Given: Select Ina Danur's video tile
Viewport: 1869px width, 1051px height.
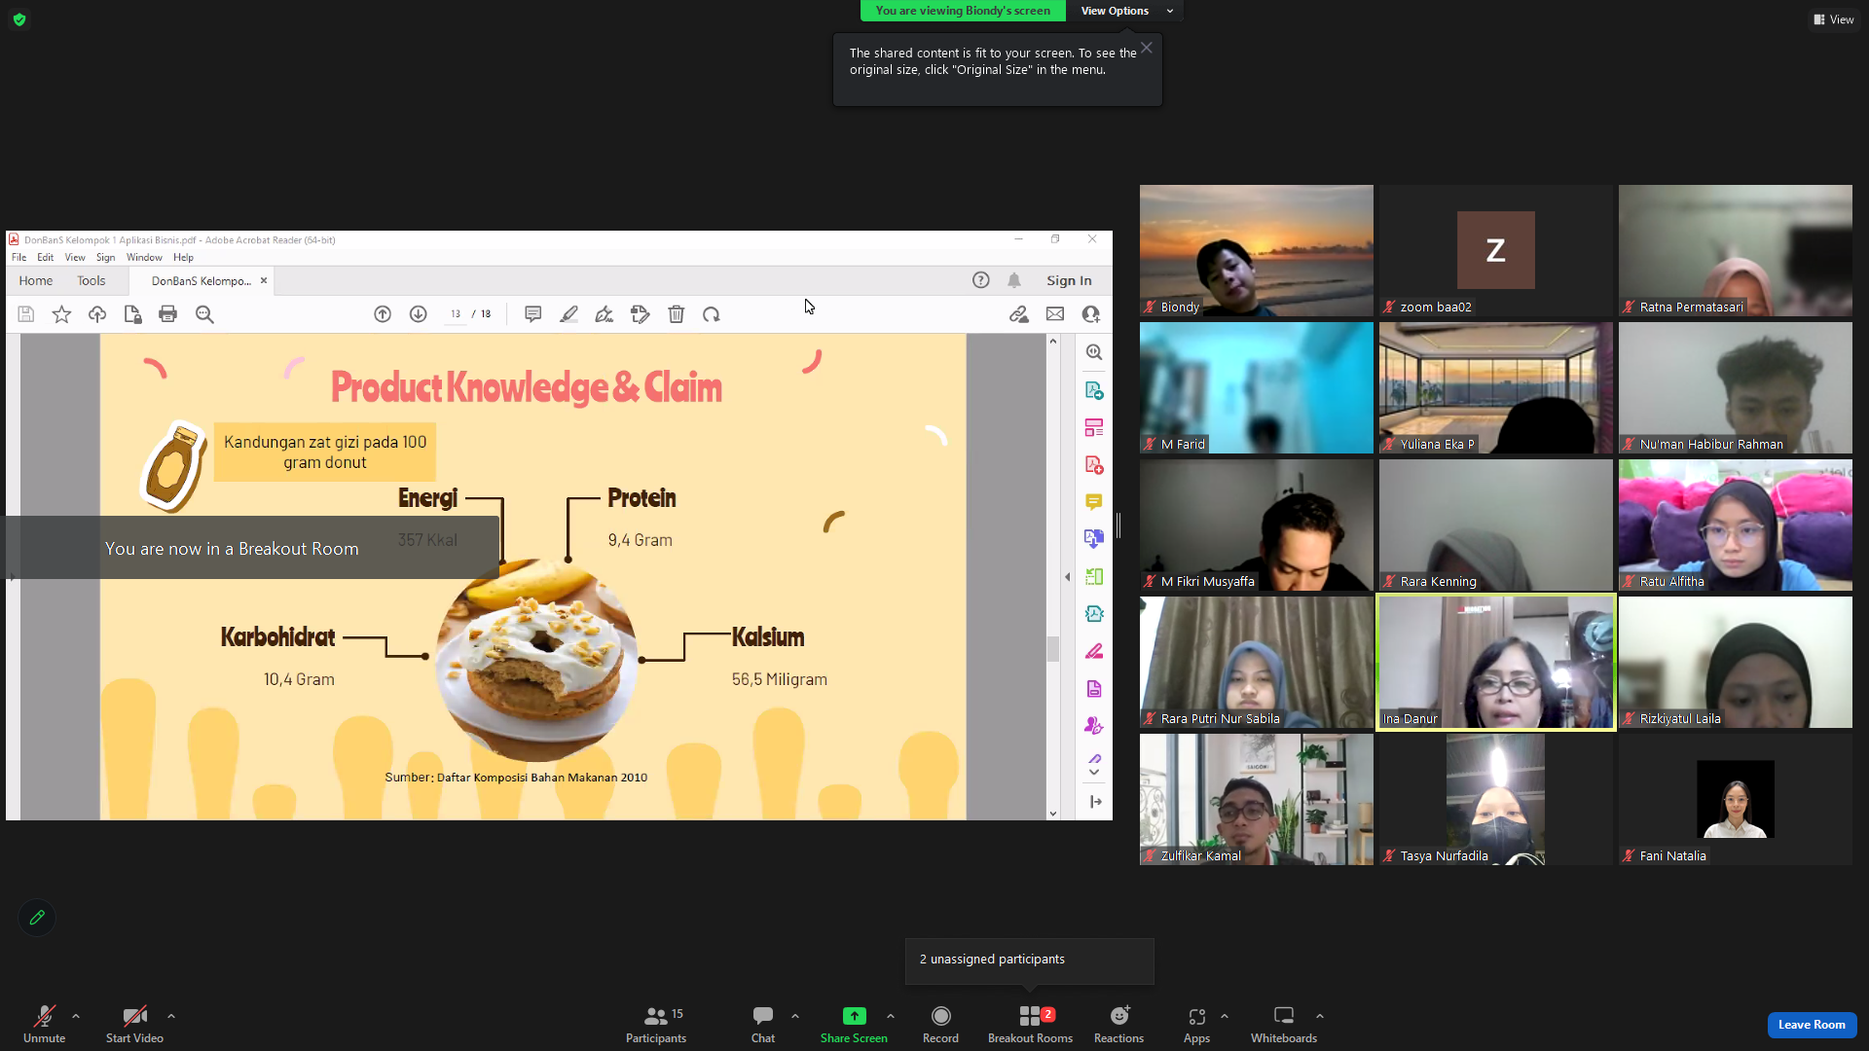Looking at the screenshot, I should click(1496, 662).
